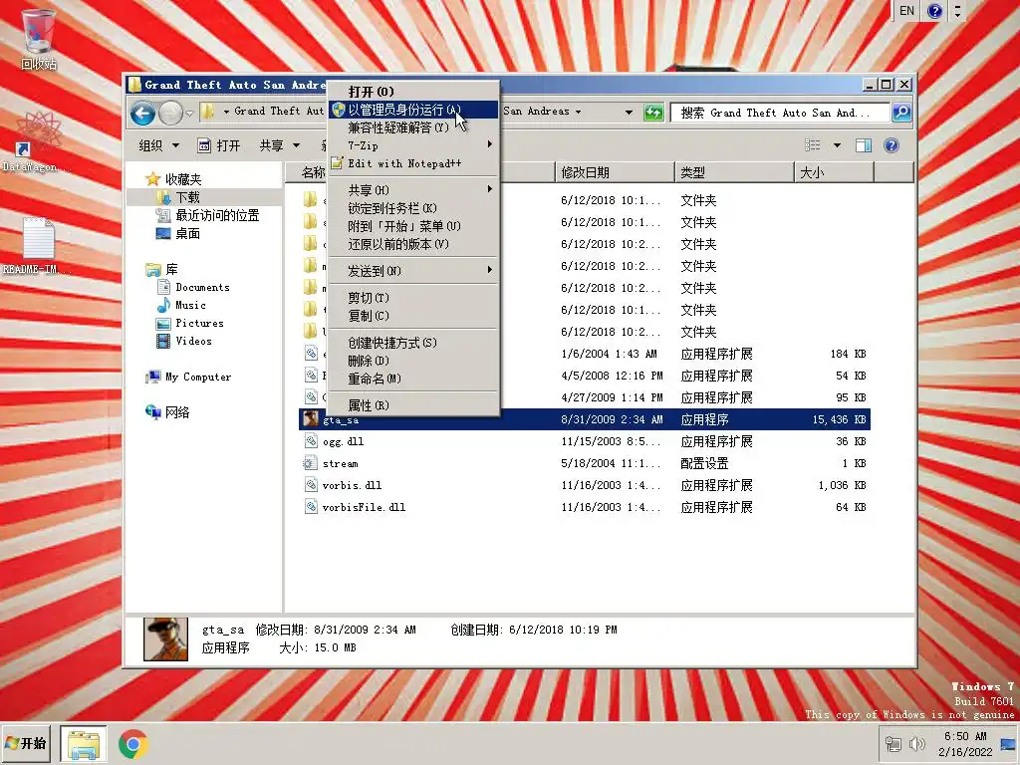Select Favorites (收藏夹) in navigation pane

(173, 179)
